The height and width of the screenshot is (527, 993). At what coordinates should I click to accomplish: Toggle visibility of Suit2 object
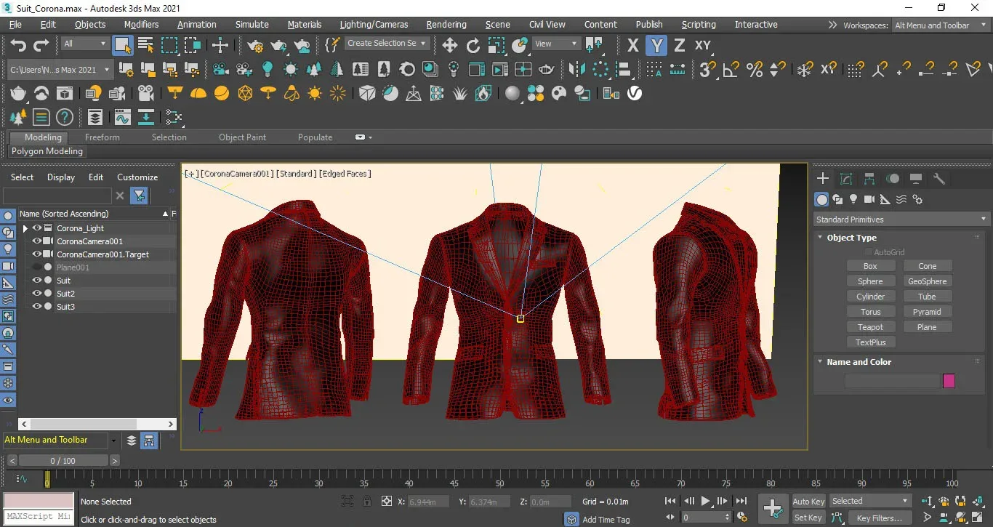point(36,294)
